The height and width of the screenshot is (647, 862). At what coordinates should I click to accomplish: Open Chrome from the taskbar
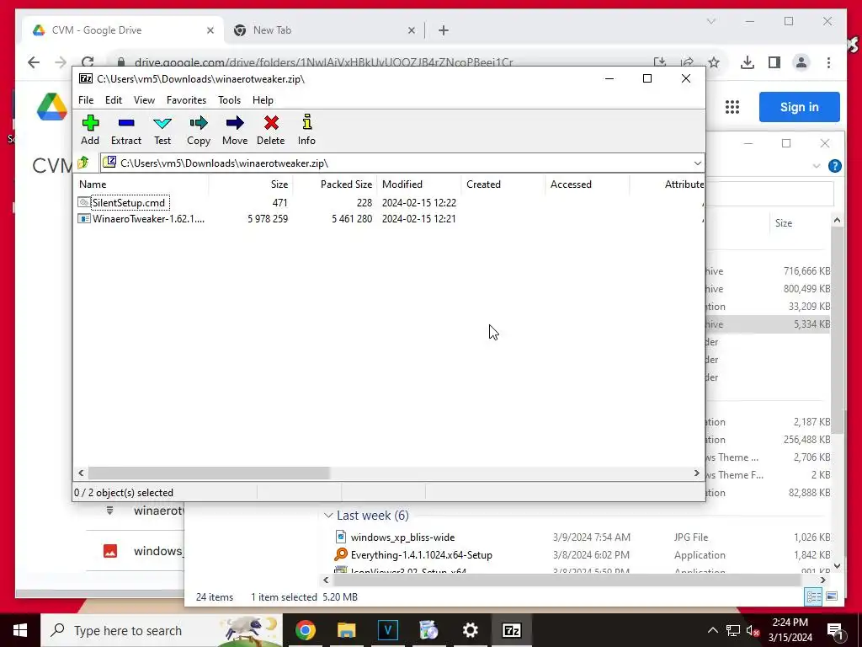[305, 630]
